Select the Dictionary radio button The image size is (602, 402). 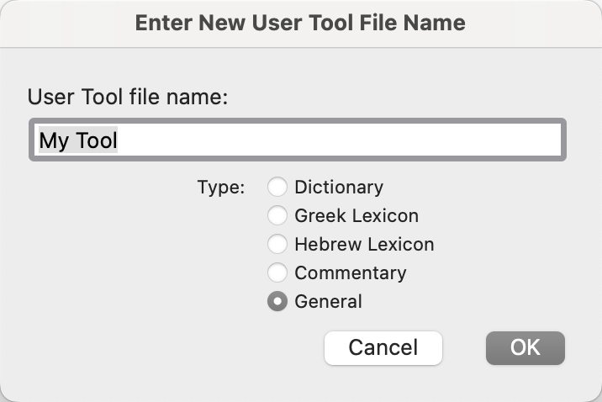(x=277, y=187)
